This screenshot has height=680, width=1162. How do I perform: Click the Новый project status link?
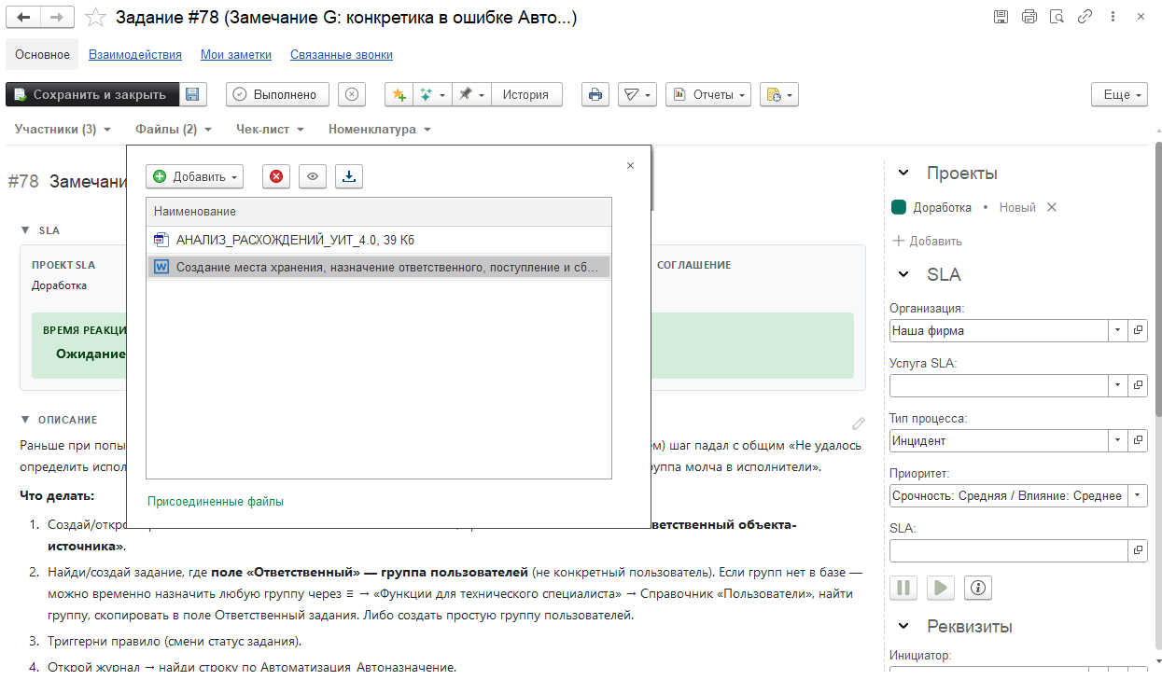1017,207
